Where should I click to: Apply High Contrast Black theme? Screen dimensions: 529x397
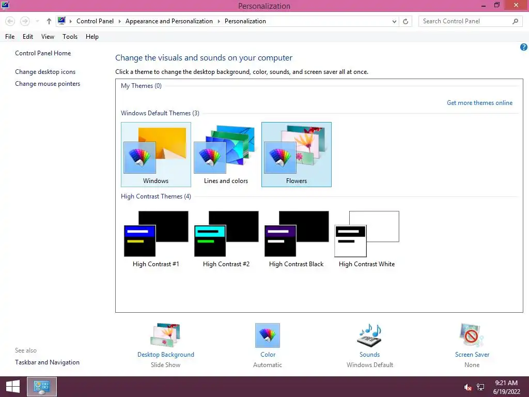click(297, 239)
